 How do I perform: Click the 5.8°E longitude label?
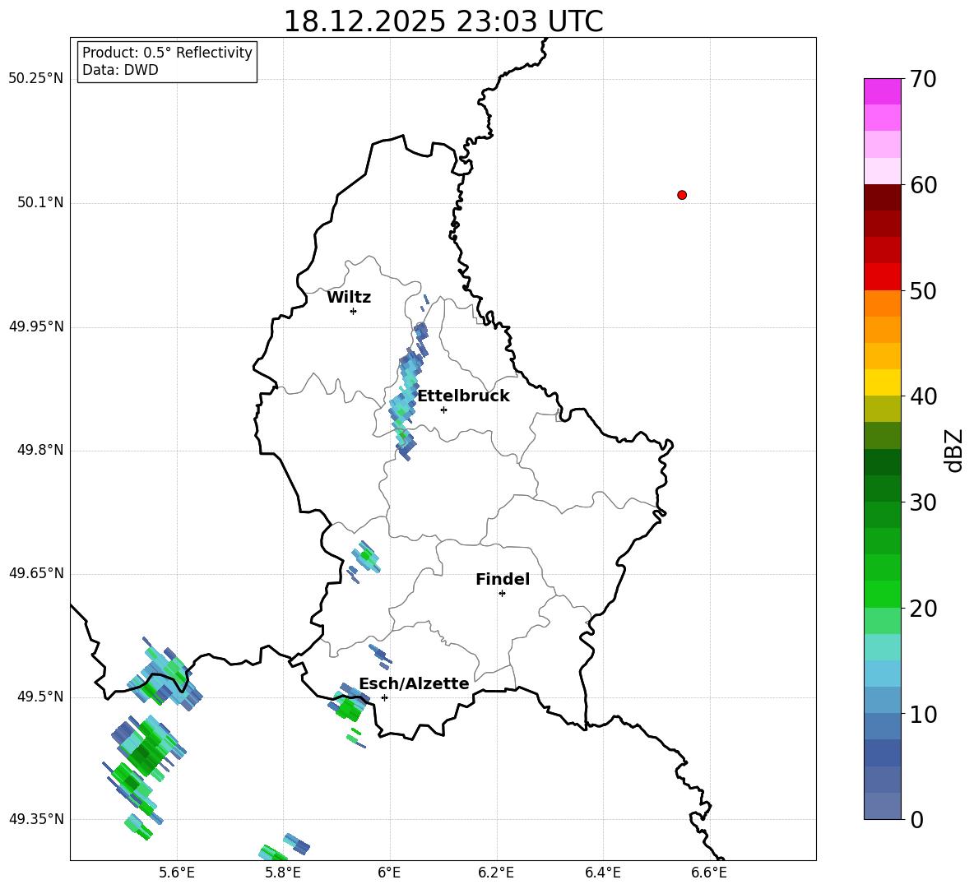[283, 873]
